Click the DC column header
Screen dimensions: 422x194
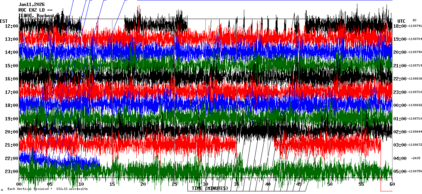click(415, 20)
